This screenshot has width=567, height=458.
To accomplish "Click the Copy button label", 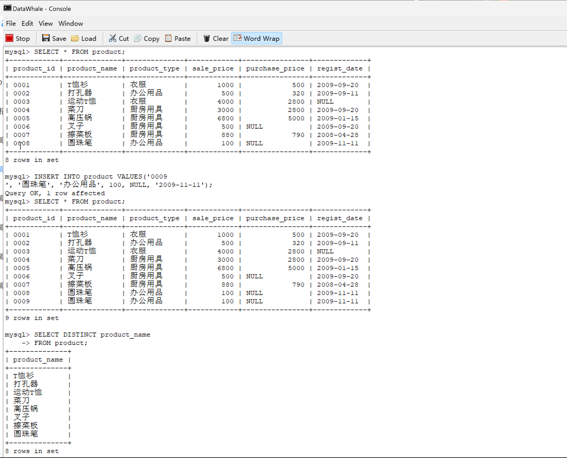I will [x=151, y=38].
